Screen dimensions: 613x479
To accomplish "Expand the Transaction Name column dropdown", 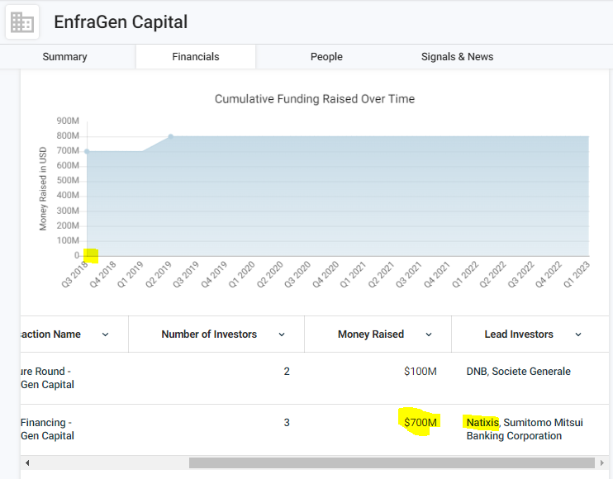I will click(x=105, y=334).
